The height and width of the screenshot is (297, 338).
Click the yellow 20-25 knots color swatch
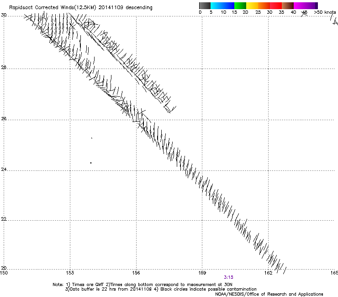coord(252,5)
